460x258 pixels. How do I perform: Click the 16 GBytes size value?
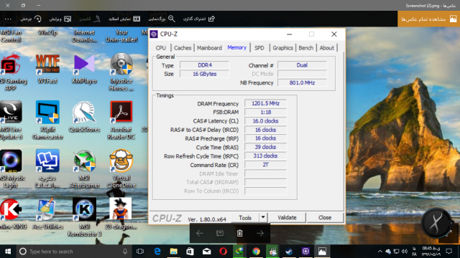[x=204, y=74]
